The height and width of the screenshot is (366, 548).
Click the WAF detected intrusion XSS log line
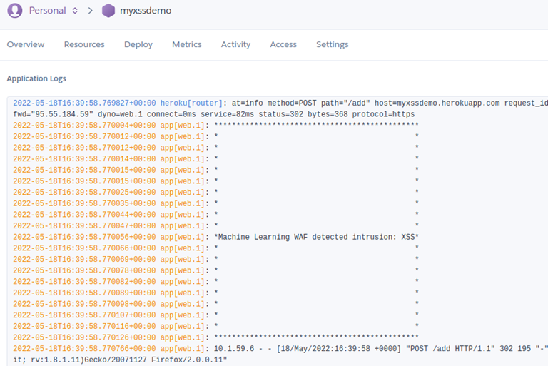pos(316,237)
